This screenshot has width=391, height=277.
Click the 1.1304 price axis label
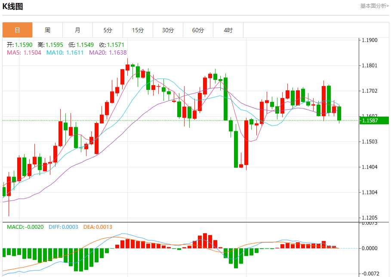coord(369,192)
